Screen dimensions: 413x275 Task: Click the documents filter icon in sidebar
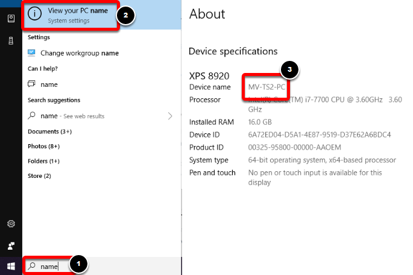11,18
